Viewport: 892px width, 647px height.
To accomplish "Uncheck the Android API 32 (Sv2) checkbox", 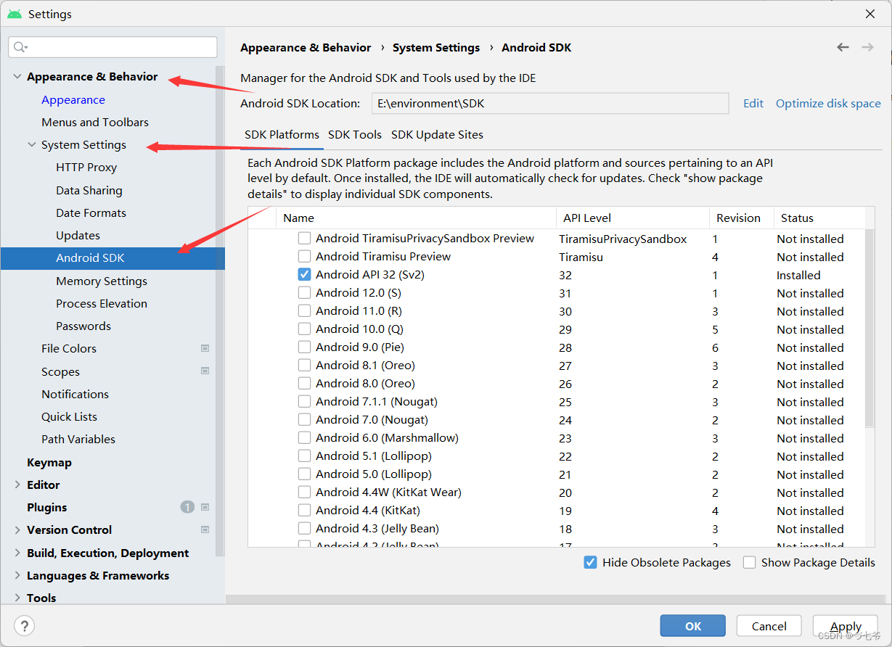I will (304, 274).
